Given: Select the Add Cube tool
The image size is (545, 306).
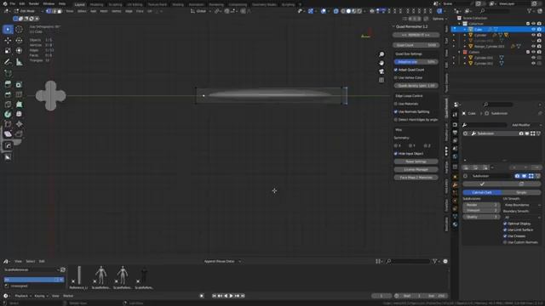Looking at the screenshot, I should [x=8, y=73].
